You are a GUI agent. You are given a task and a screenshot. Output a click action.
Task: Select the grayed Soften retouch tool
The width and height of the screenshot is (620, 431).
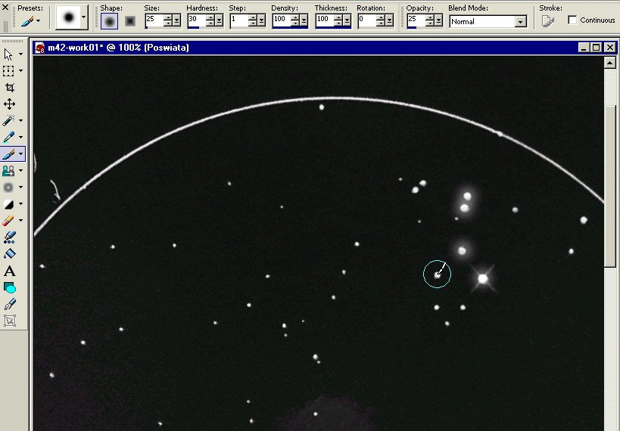(8, 188)
